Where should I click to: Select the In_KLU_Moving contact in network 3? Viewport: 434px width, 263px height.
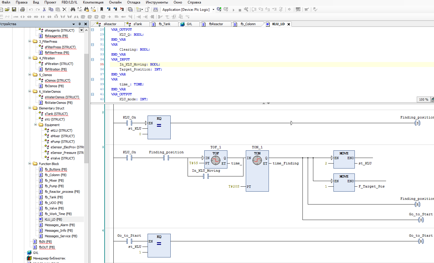(x=206, y=176)
